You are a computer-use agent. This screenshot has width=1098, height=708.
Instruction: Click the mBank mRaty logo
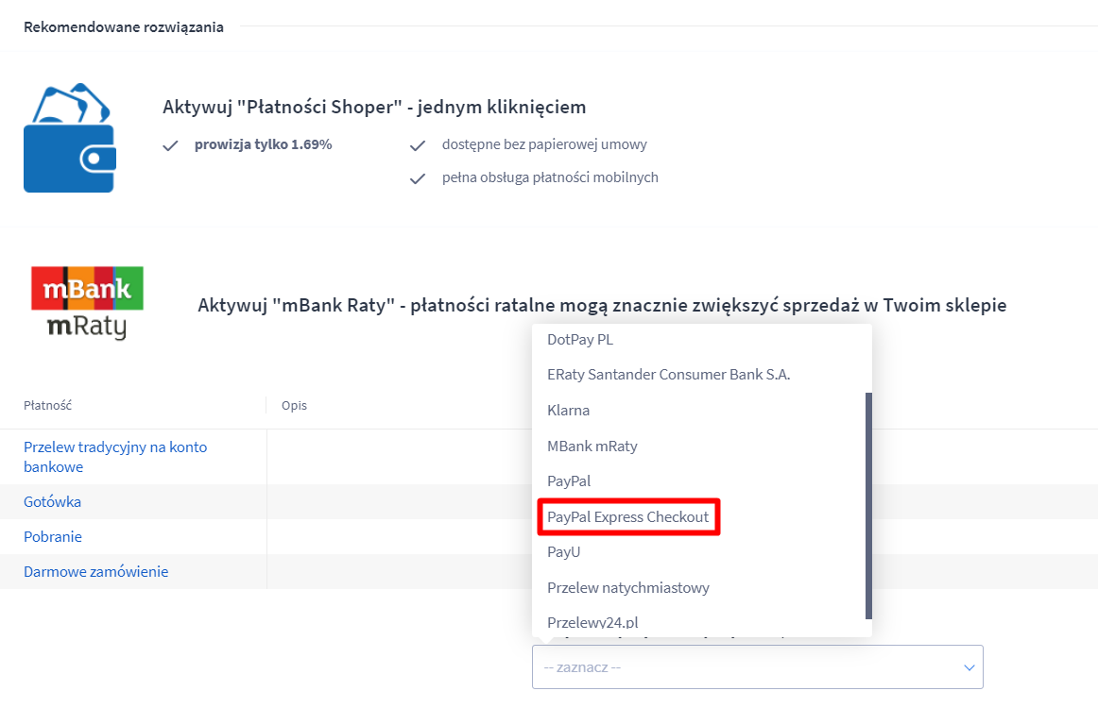coord(87,303)
